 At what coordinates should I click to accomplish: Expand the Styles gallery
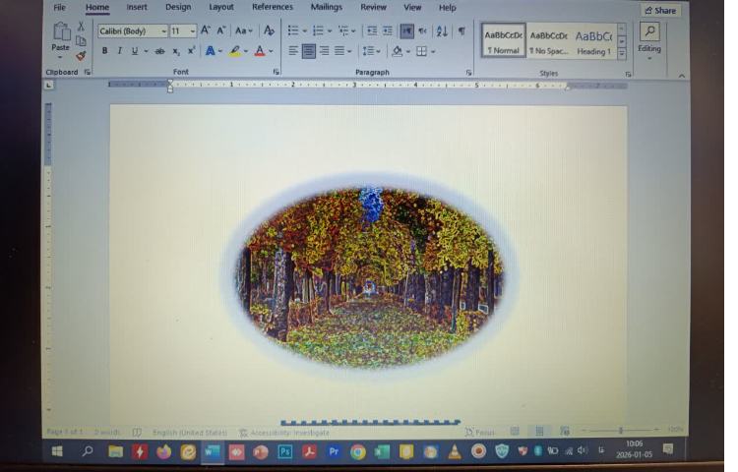tap(622, 54)
